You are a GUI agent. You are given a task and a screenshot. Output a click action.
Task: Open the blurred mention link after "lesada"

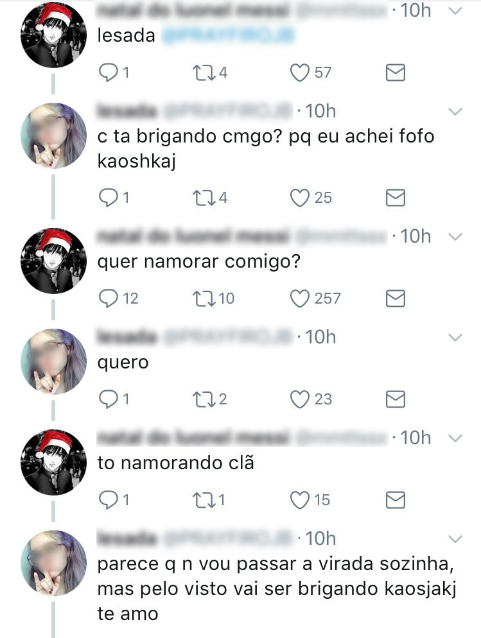[227, 36]
